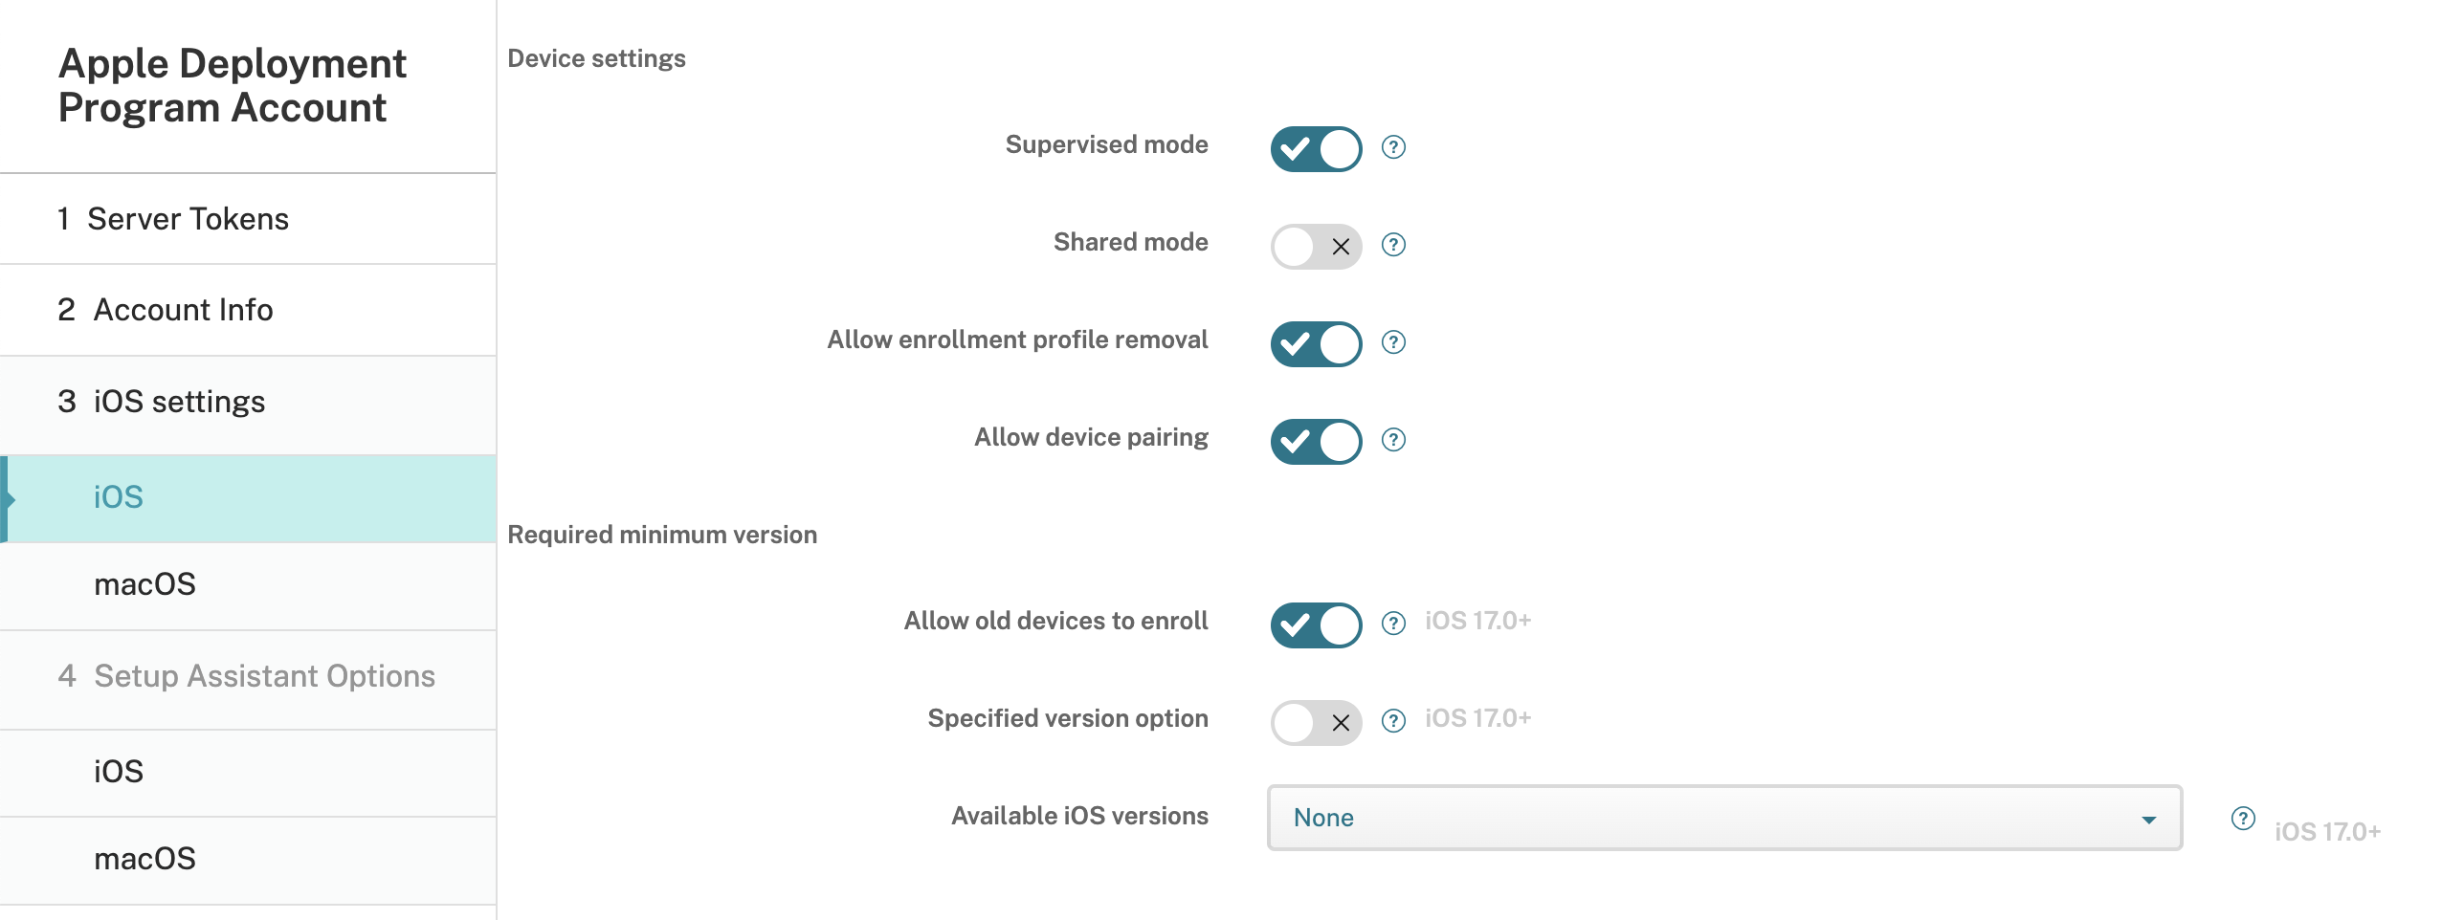Viewport: 2442px width, 920px height.
Task: Click help icon for Available iOS versions
Action: 2242,818
